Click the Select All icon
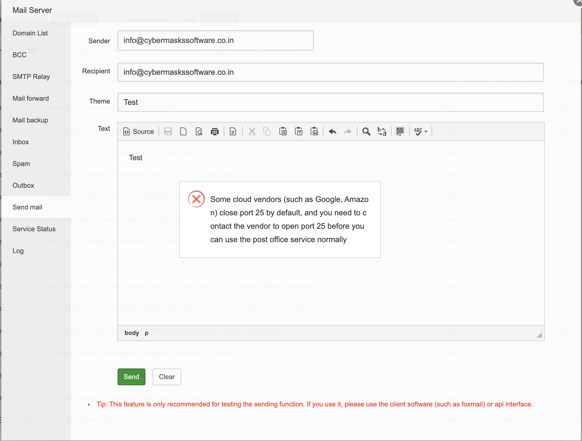This screenshot has width=582, height=441. (x=400, y=131)
